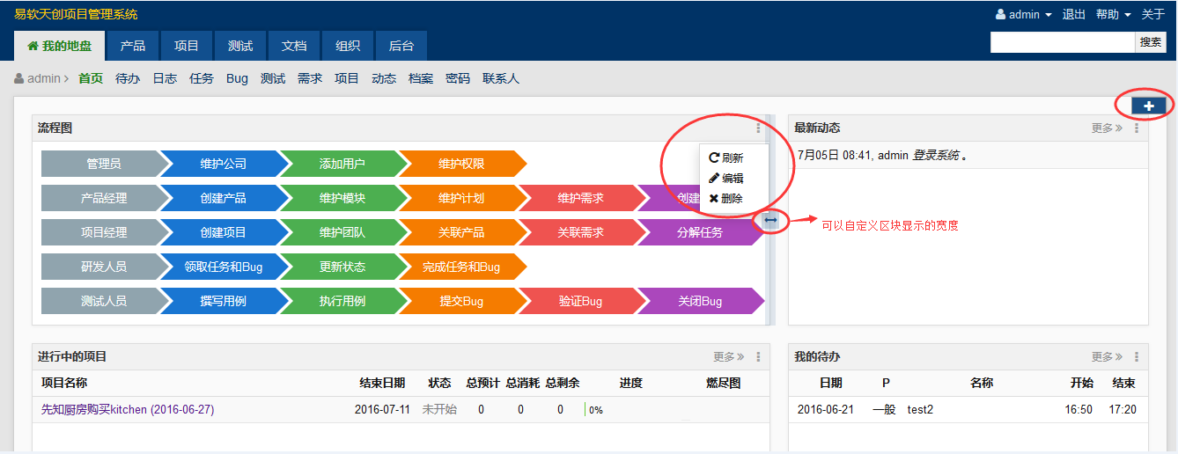Open the 最新动态 block options menu icon
Viewport: 1178px width, 454px height.
tap(1137, 128)
